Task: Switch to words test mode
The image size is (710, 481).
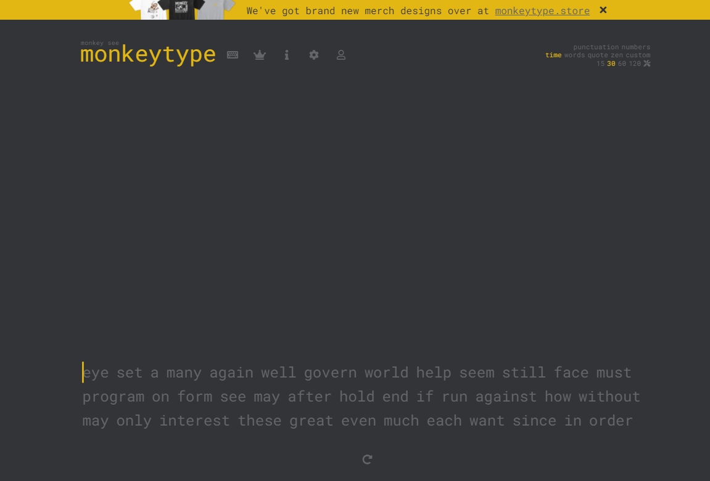Action: click(574, 55)
